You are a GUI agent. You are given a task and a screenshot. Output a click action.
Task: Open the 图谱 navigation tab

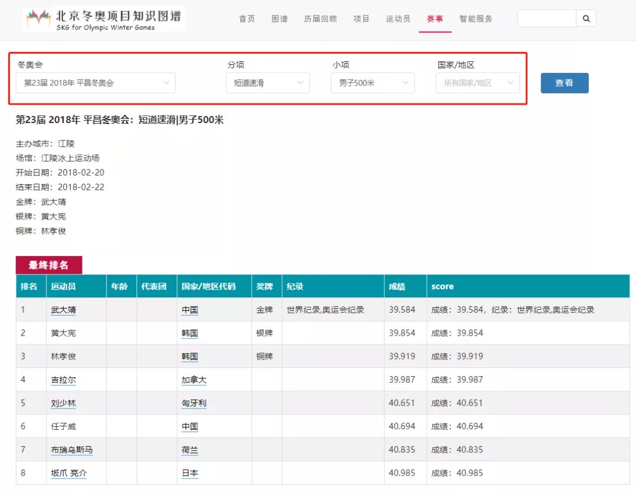280,19
